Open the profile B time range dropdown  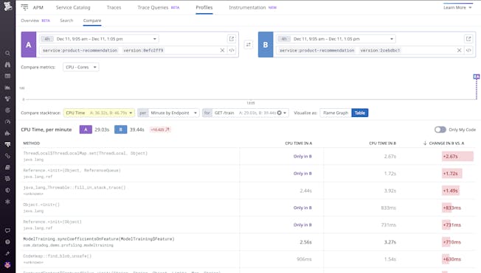tap(336, 39)
